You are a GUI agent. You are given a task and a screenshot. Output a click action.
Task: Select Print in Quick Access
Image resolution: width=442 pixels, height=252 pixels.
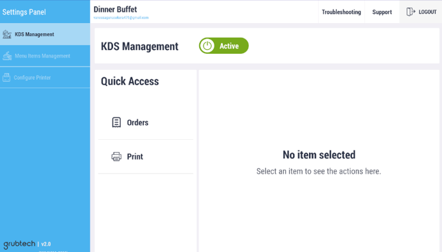[x=146, y=156]
